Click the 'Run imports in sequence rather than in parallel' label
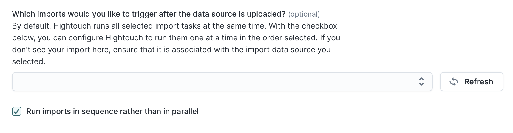 coord(112,112)
